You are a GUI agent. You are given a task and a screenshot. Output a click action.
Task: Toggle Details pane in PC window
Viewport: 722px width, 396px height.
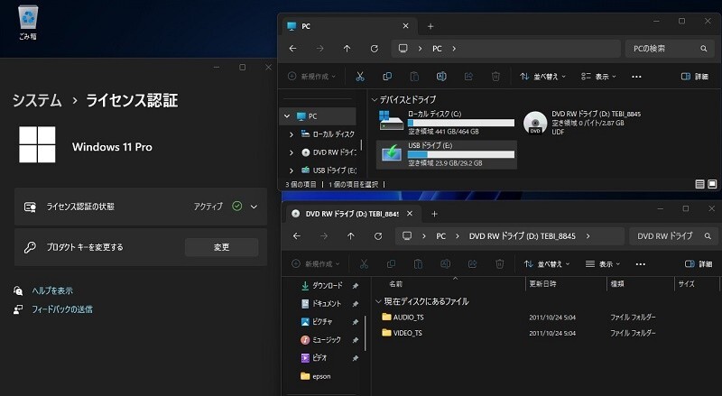(695, 77)
